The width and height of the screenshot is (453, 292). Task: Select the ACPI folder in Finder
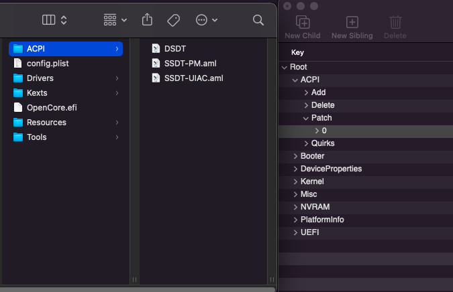[x=66, y=49]
